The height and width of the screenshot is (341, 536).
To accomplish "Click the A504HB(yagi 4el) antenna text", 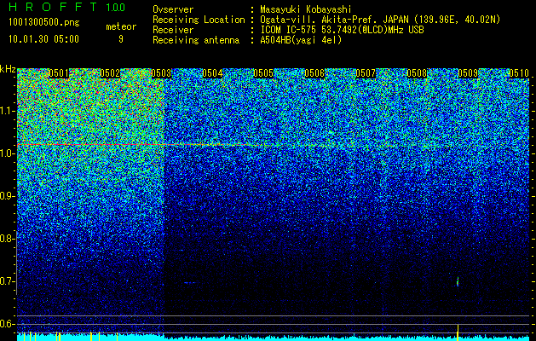I will coord(301,40).
